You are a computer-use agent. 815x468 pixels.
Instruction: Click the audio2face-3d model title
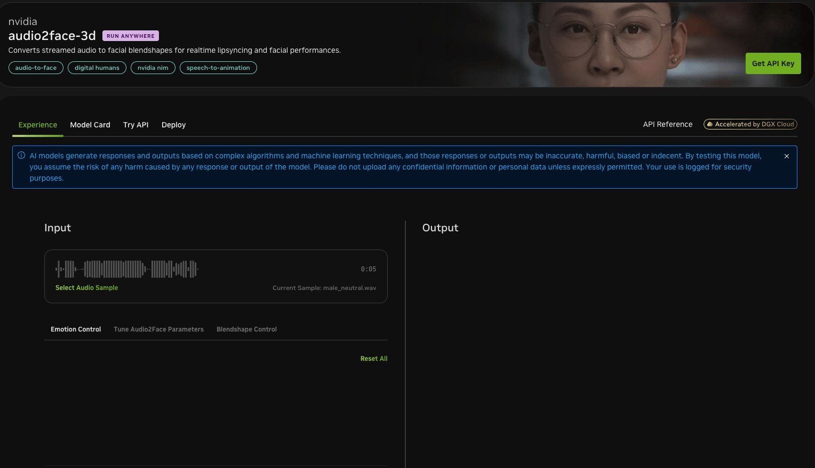click(52, 36)
